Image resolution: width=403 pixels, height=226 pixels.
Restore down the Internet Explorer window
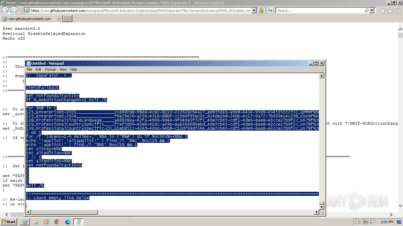(394, 3)
